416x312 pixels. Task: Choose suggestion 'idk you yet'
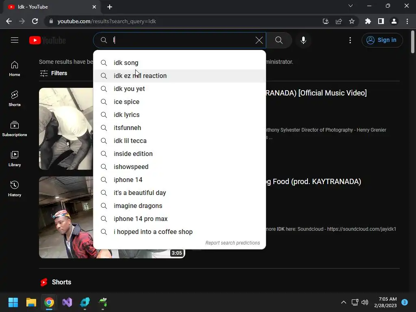(179, 89)
